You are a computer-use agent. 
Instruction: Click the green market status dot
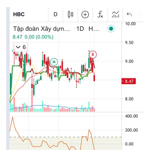click(111, 28)
